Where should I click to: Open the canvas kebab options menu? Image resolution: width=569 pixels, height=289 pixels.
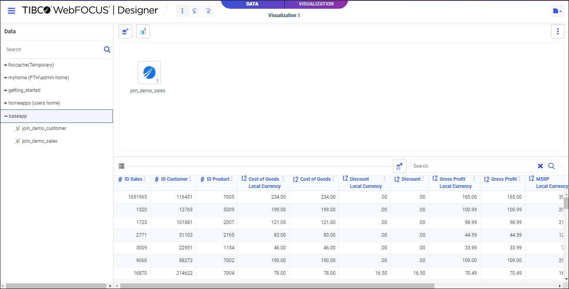558,31
